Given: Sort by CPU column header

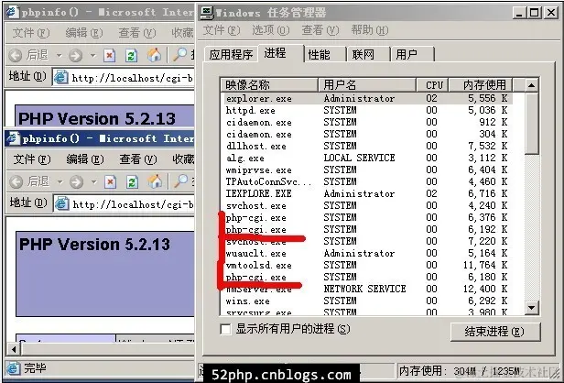Looking at the screenshot, I should click(432, 85).
